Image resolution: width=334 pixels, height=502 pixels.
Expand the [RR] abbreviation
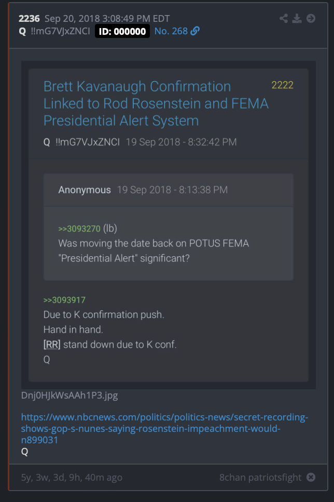click(x=52, y=345)
